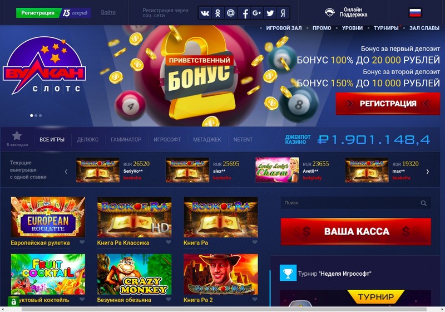The image size is (445, 312).
Task: Favorite Европейская рулетка with its heart icon
Action: click(x=82, y=242)
